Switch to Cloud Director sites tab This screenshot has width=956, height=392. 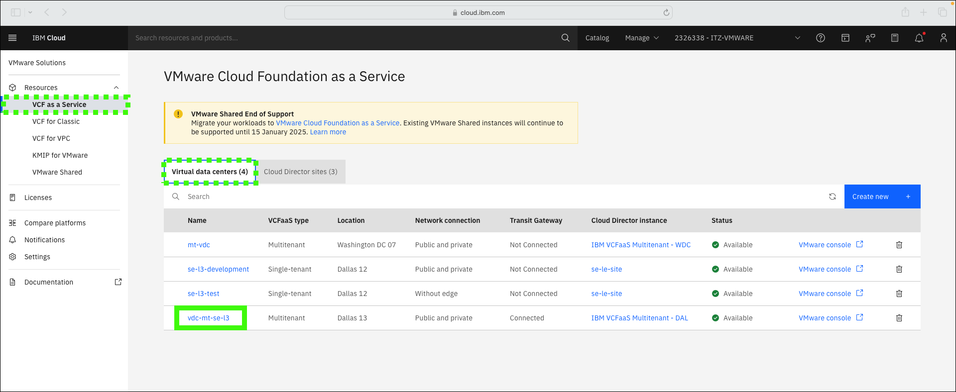coord(301,172)
